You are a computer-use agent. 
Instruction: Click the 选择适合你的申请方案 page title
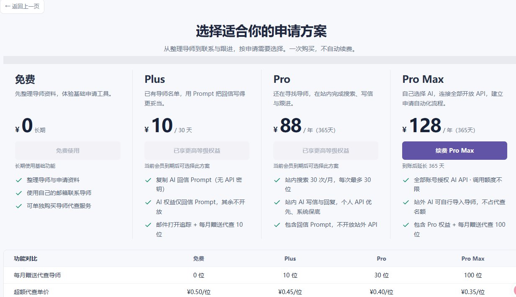pos(261,31)
